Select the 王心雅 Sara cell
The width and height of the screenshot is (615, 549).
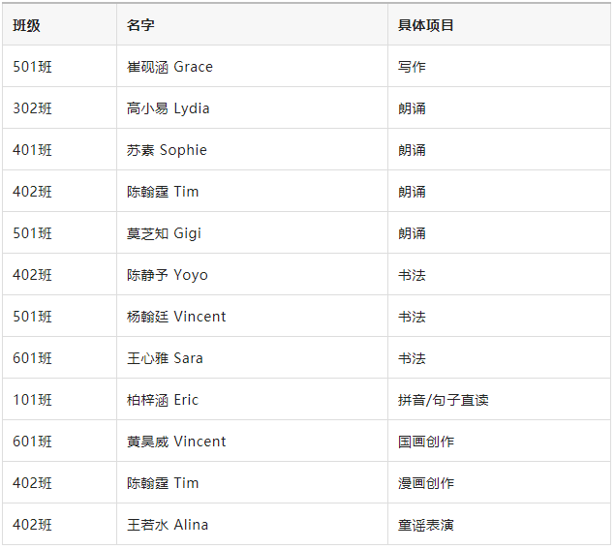[x=165, y=358]
